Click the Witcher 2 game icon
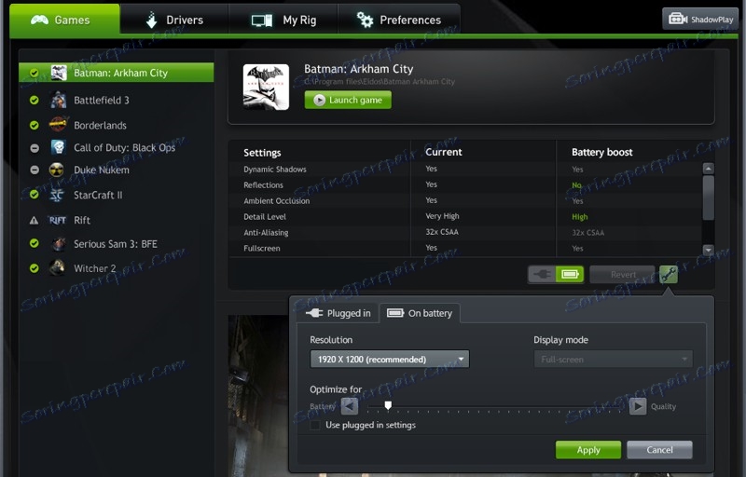Screen dimensions: 746x477 [58, 268]
